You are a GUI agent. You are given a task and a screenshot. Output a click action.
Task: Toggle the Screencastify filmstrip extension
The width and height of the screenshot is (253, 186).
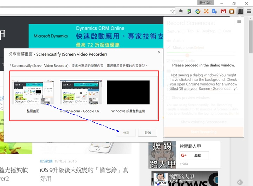click(x=240, y=11)
